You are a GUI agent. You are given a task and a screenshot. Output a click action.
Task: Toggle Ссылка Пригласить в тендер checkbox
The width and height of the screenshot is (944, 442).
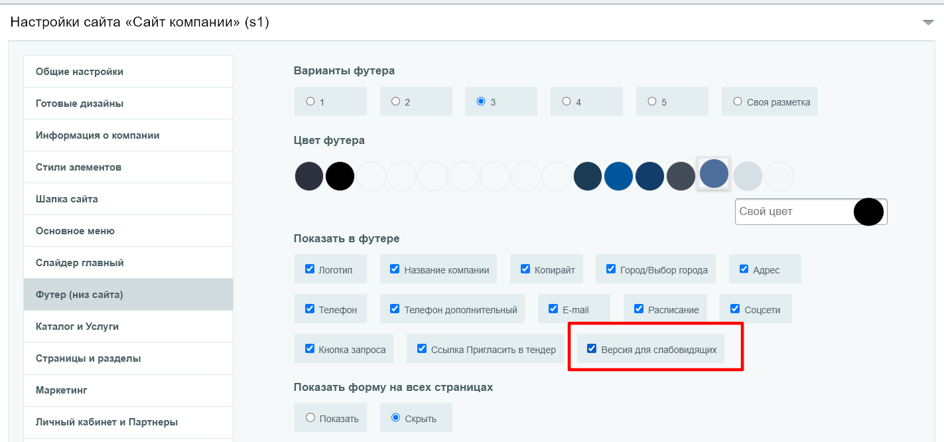pos(421,348)
